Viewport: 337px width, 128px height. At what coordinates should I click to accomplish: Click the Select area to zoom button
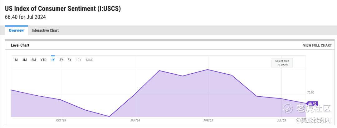click(282, 63)
